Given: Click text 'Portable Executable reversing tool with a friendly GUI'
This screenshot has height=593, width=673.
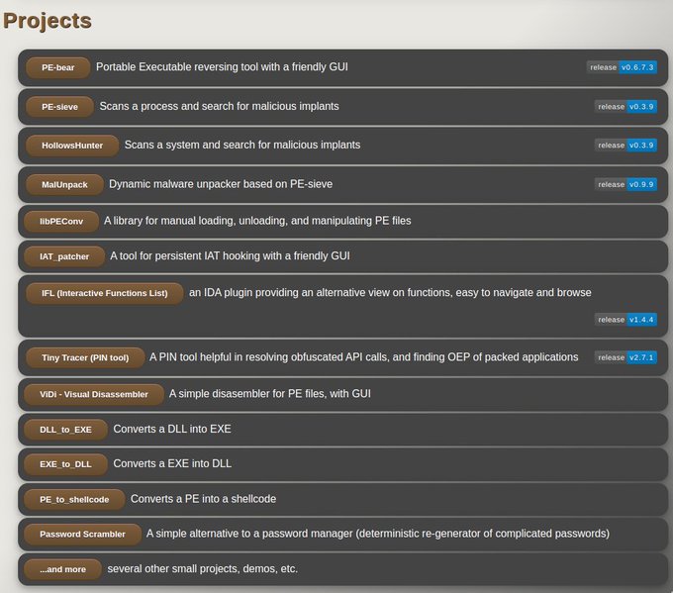Looking at the screenshot, I should click(x=222, y=67).
